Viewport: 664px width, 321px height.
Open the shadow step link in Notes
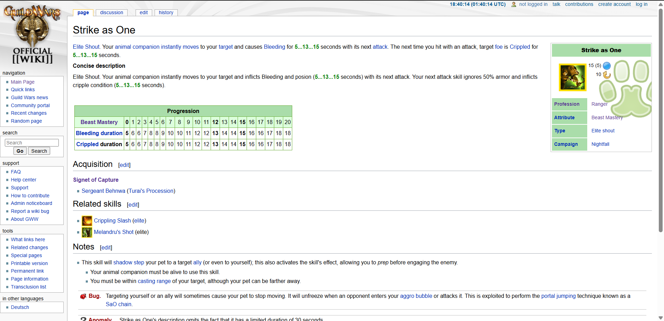[x=129, y=263]
